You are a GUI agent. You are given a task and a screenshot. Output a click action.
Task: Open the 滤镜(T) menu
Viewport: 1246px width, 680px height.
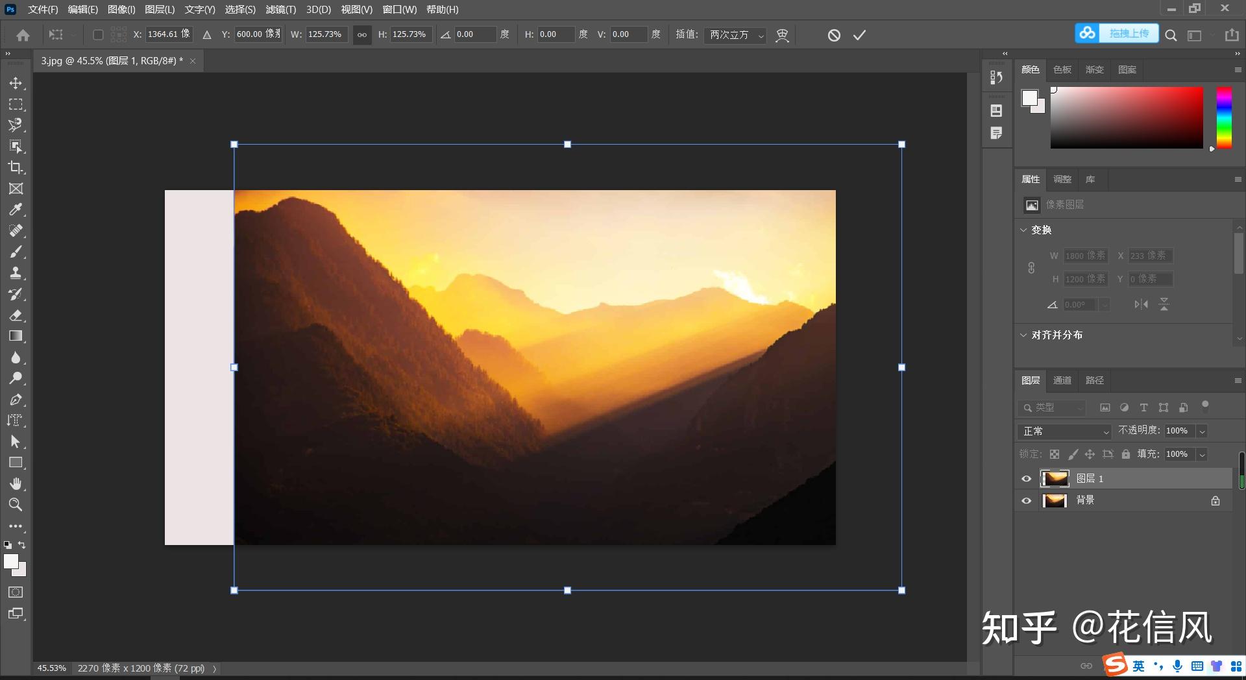(280, 9)
